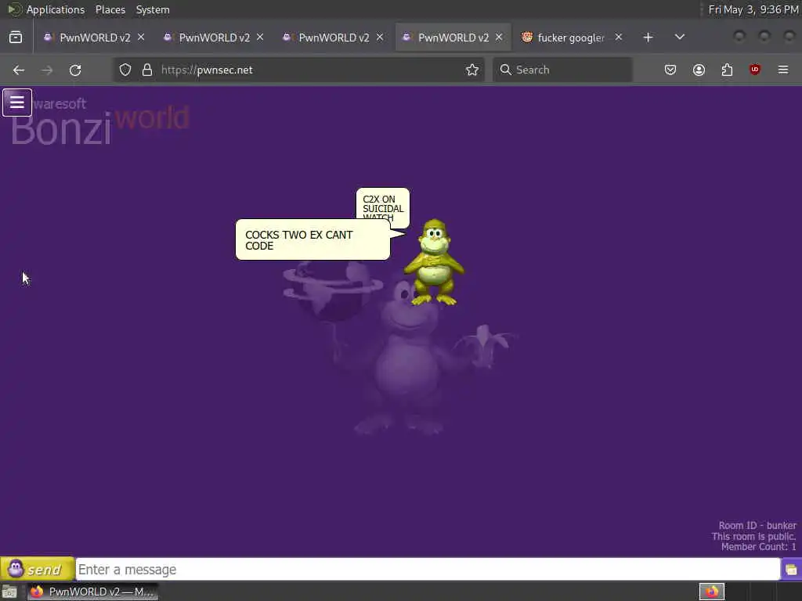Open the Firefox application menu
Screen dimensions: 802x601
point(783,70)
